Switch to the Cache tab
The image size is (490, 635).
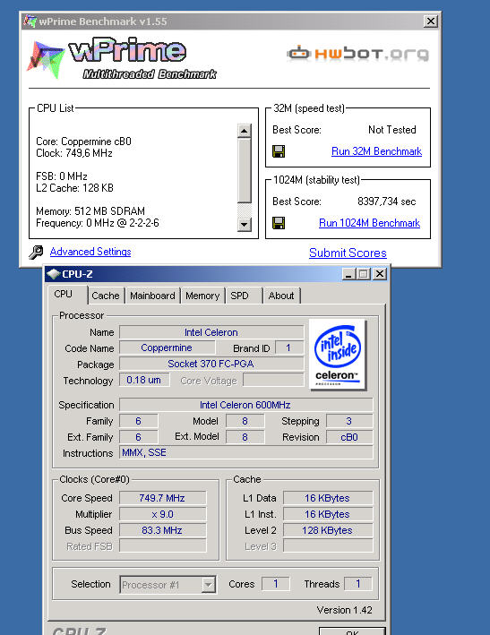(x=106, y=296)
